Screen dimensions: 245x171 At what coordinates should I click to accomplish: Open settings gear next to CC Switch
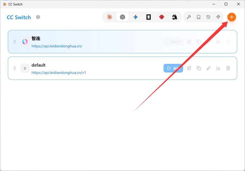click(38, 17)
